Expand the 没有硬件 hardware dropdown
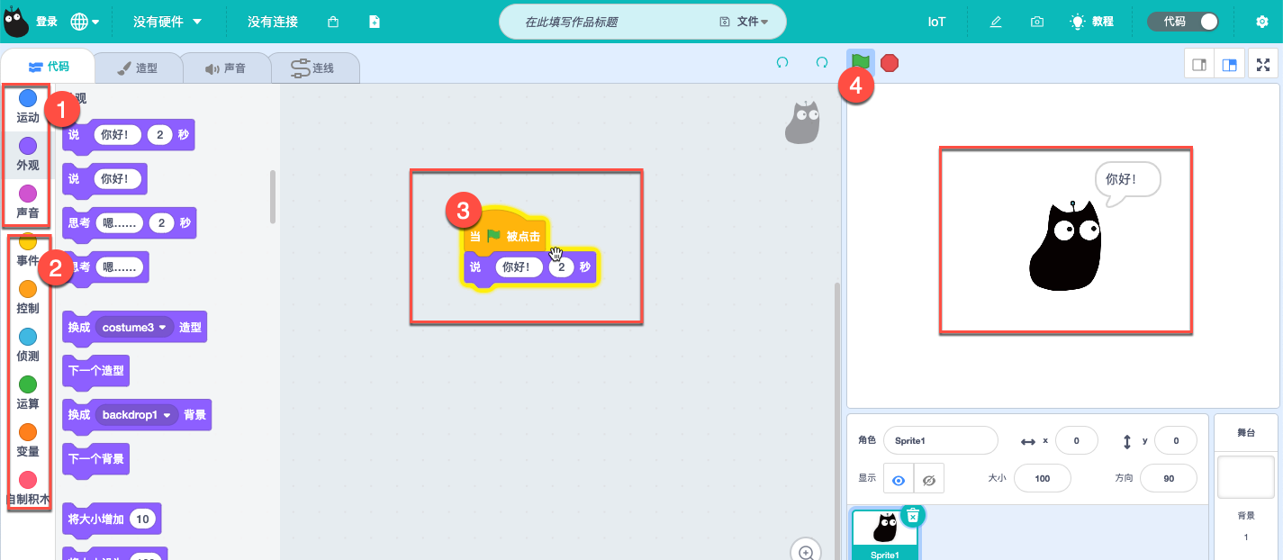 (x=167, y=22)
